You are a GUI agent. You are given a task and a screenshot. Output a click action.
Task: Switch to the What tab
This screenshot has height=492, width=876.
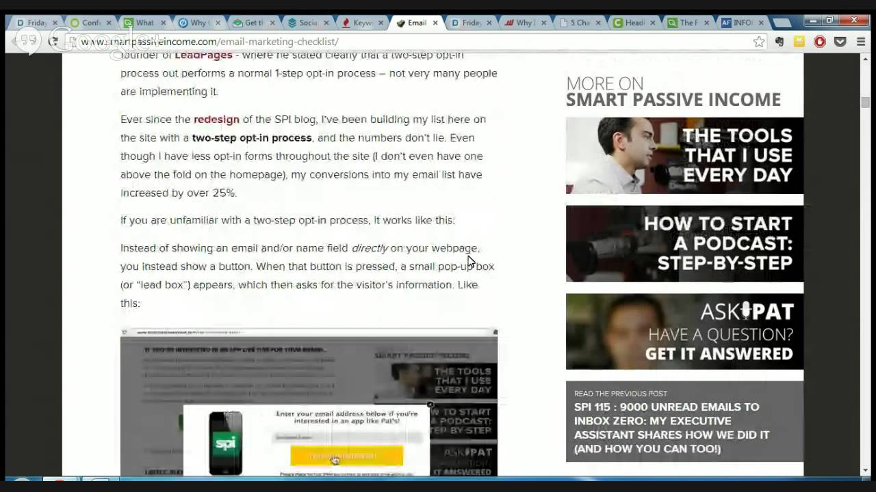coord(145,23)
